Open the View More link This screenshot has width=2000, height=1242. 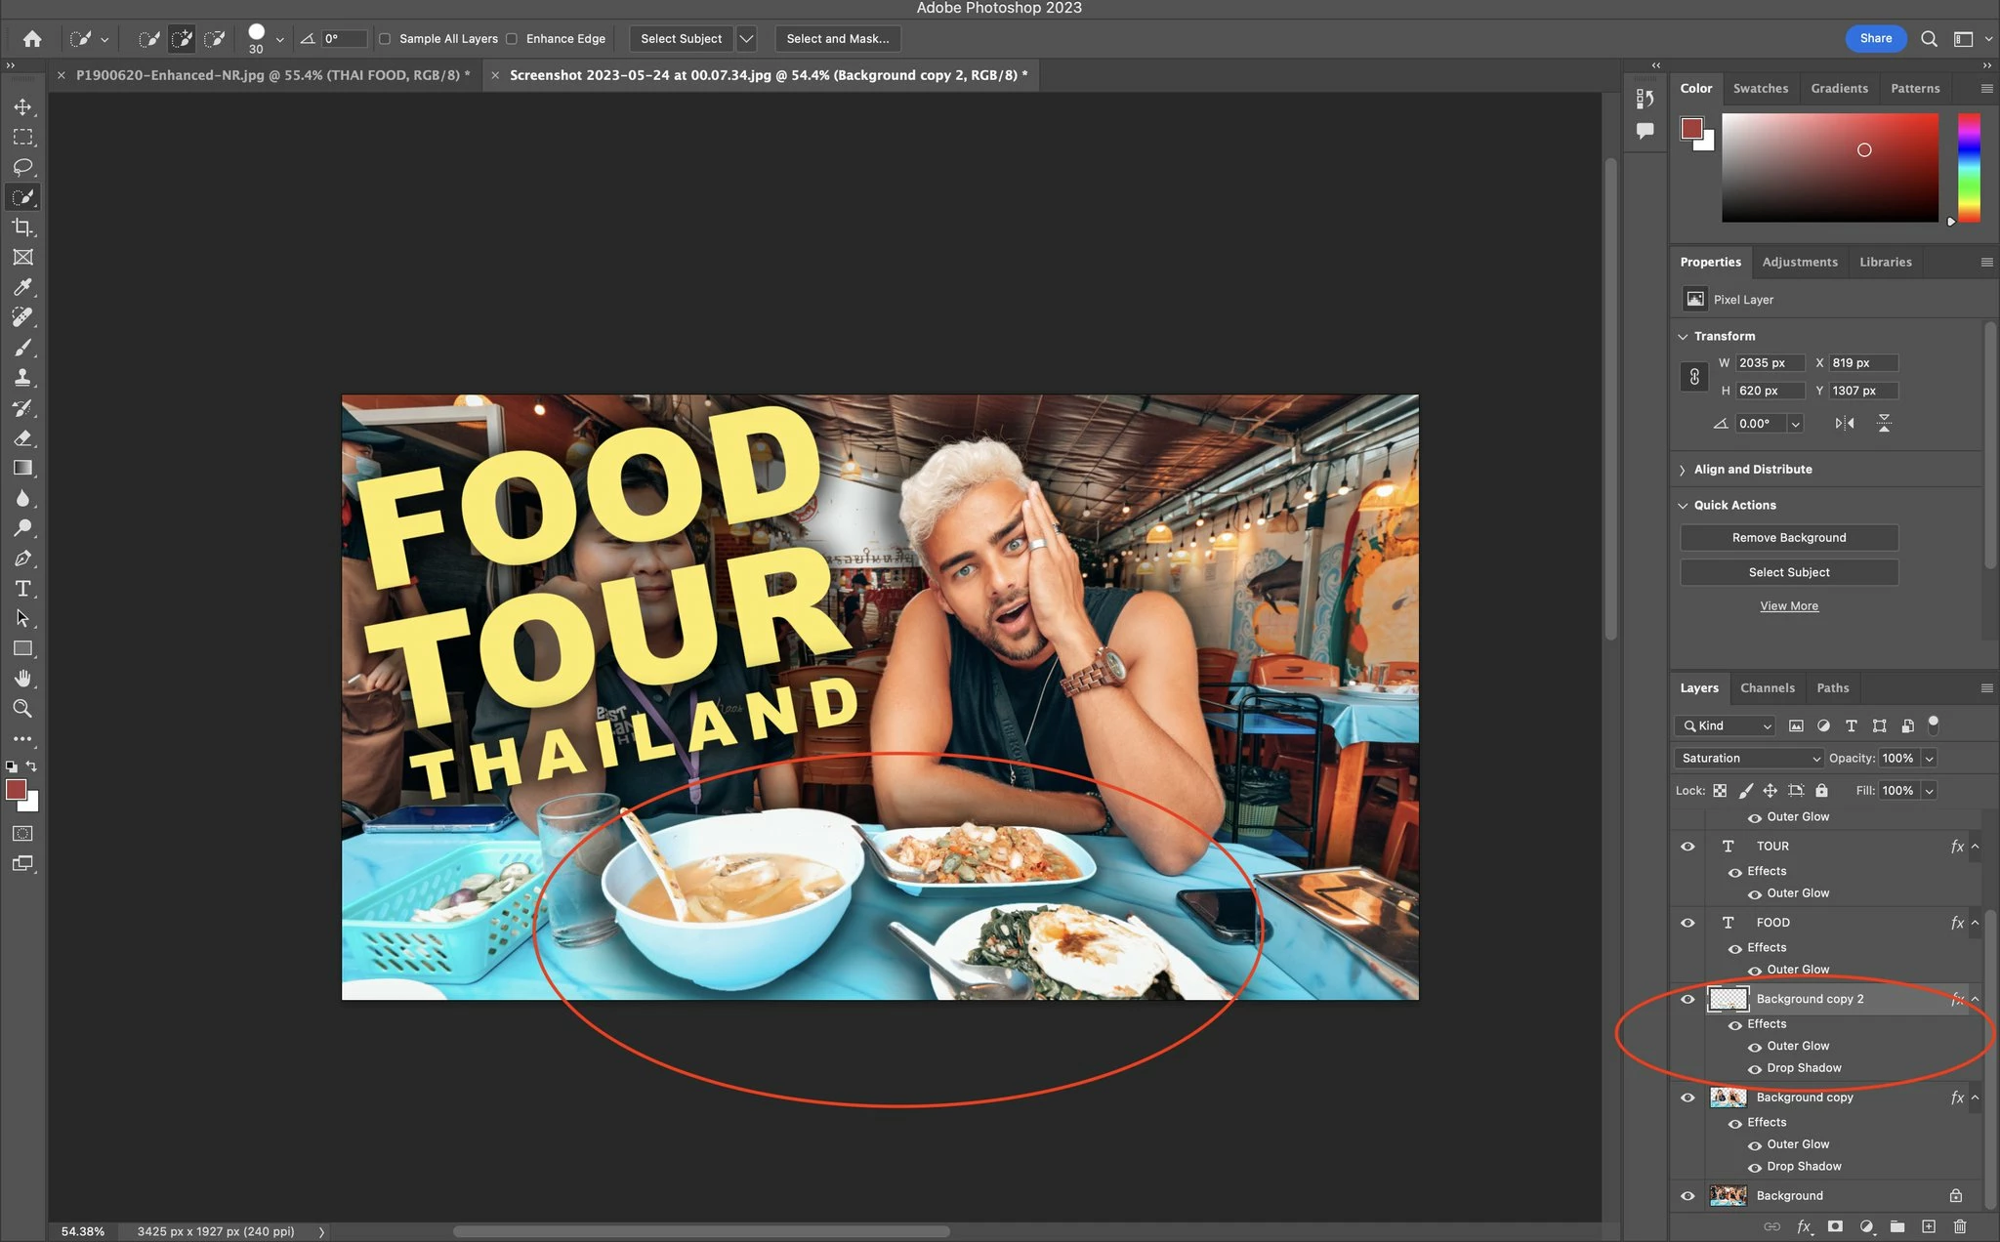tap(1788, 606)
